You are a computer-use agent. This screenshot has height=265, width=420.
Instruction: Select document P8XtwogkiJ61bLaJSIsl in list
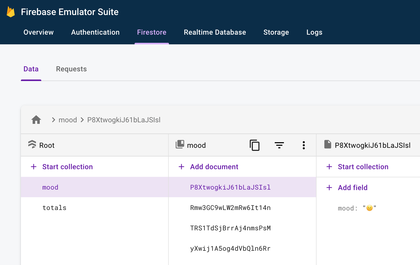242,187
